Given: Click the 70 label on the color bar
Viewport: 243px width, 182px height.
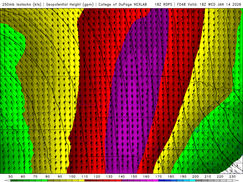Looking at the screenshot, I should click(x=35, y=177).
